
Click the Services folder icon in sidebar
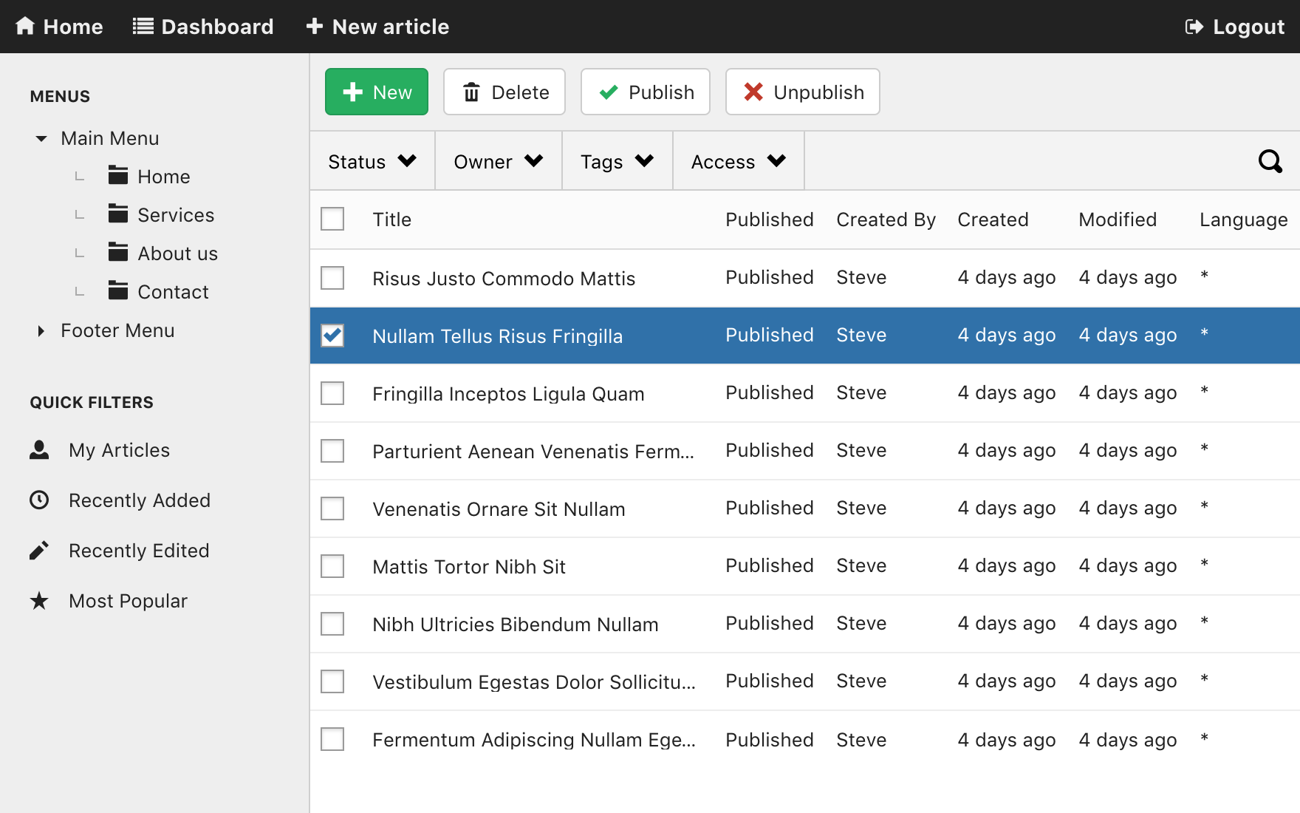click(118, 214)
